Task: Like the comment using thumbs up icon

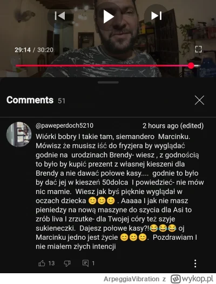Action: point(42,263)
